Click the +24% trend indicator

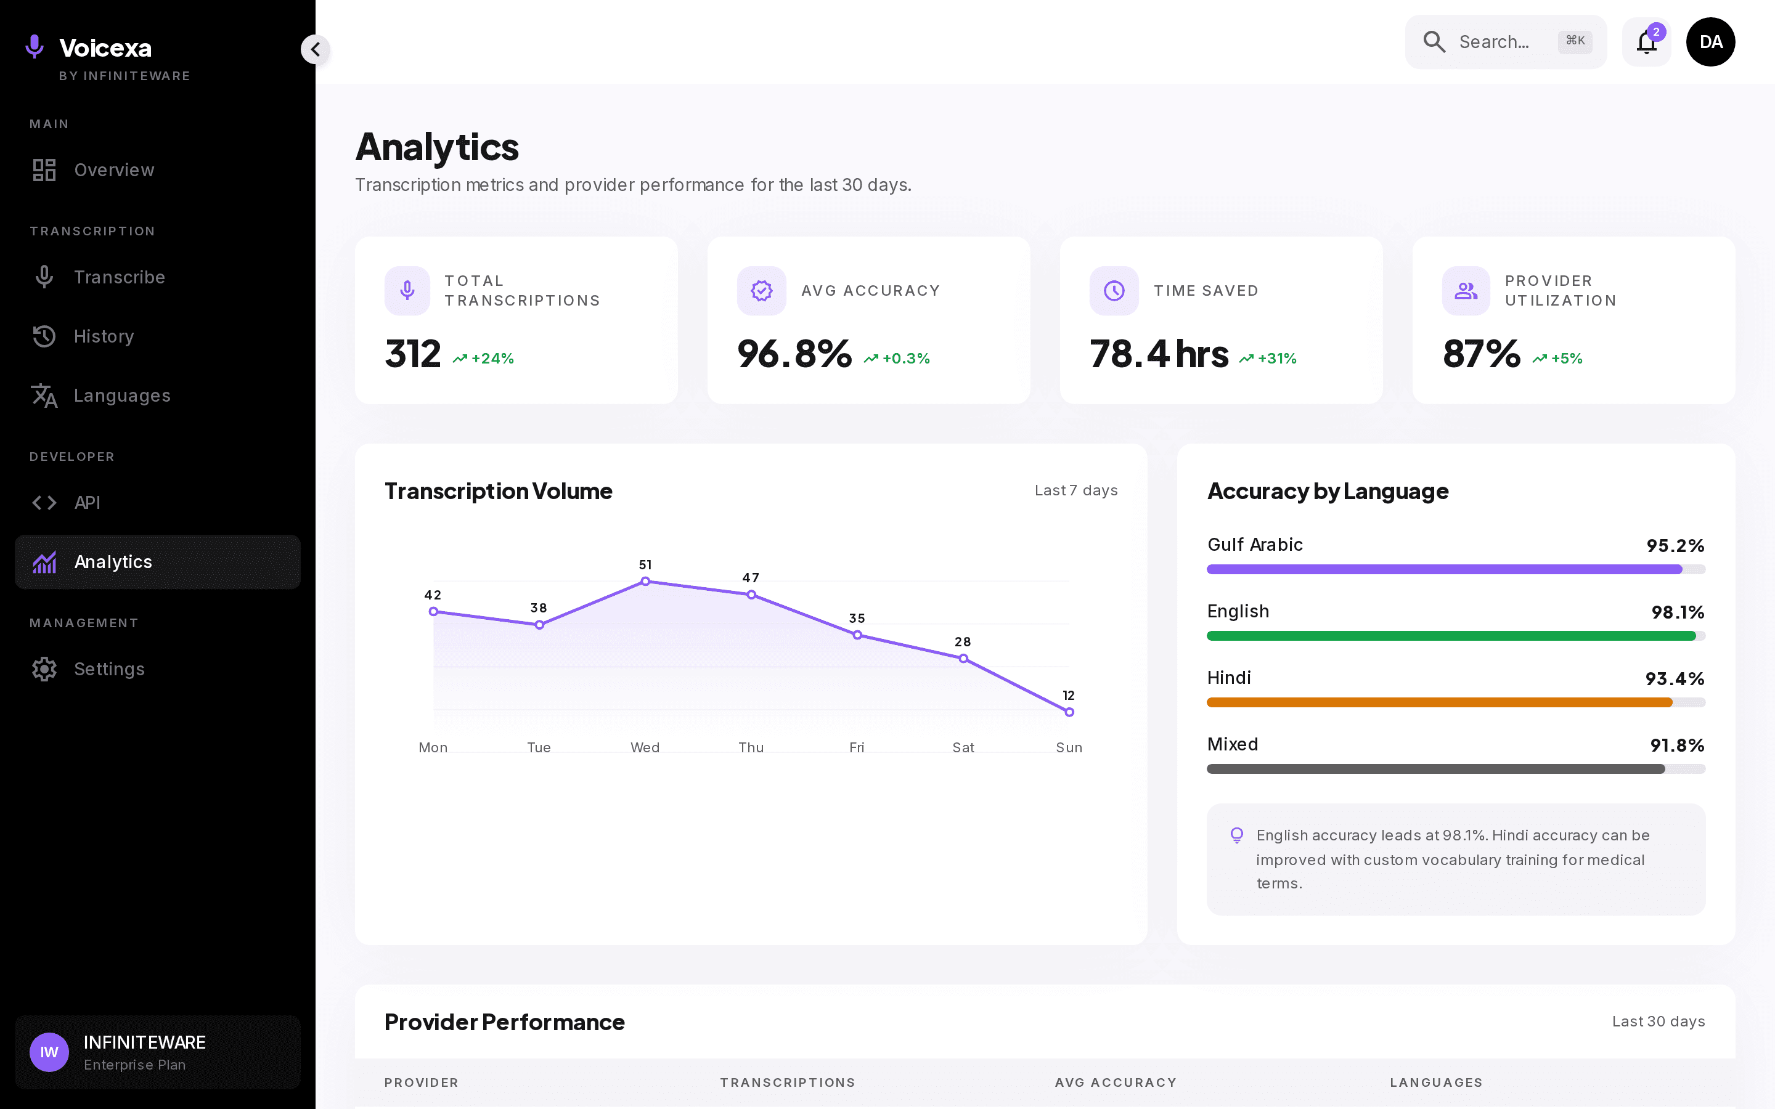pos(483,359)
